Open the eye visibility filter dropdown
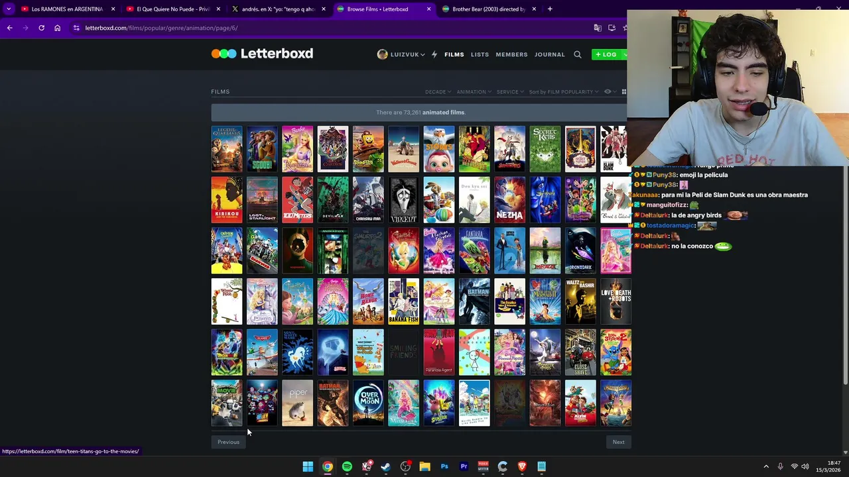 click(x=610, y=91)
